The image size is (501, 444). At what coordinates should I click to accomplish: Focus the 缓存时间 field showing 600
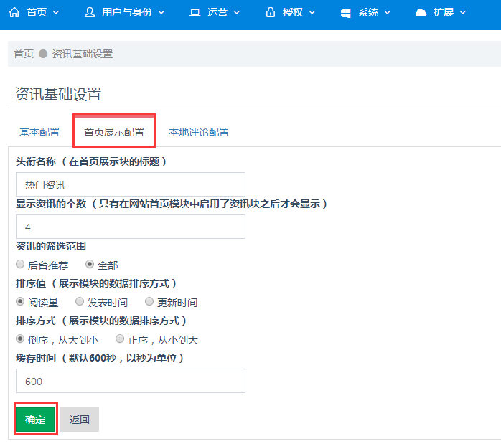click(131, 381)
